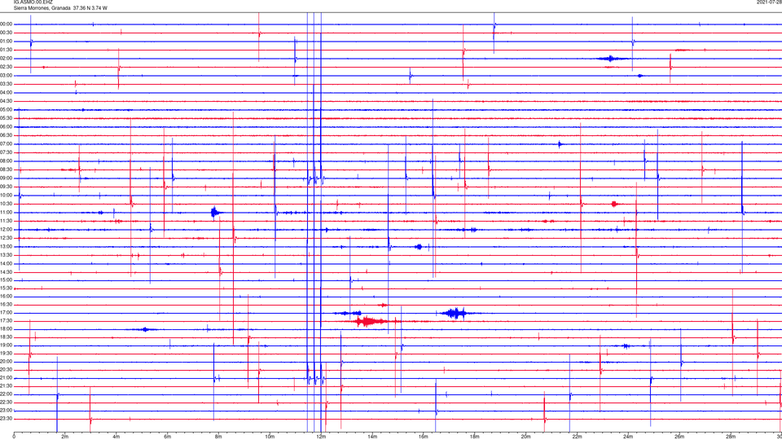Image resolution: width=782 pixels, height=440 pixels.
Task: Click the 16m tick label on bottom axis
Action: coord(424,437)
